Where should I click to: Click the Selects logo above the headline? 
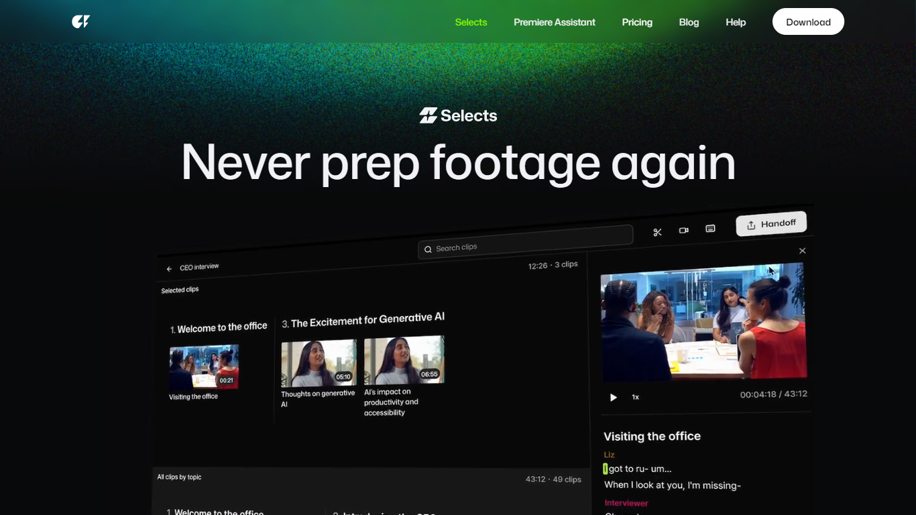click(458, 115)
